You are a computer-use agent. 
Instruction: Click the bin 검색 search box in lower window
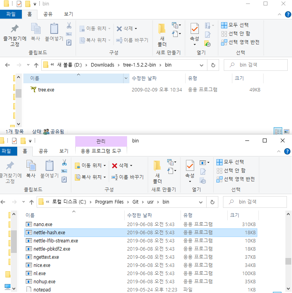click(255, 202)
